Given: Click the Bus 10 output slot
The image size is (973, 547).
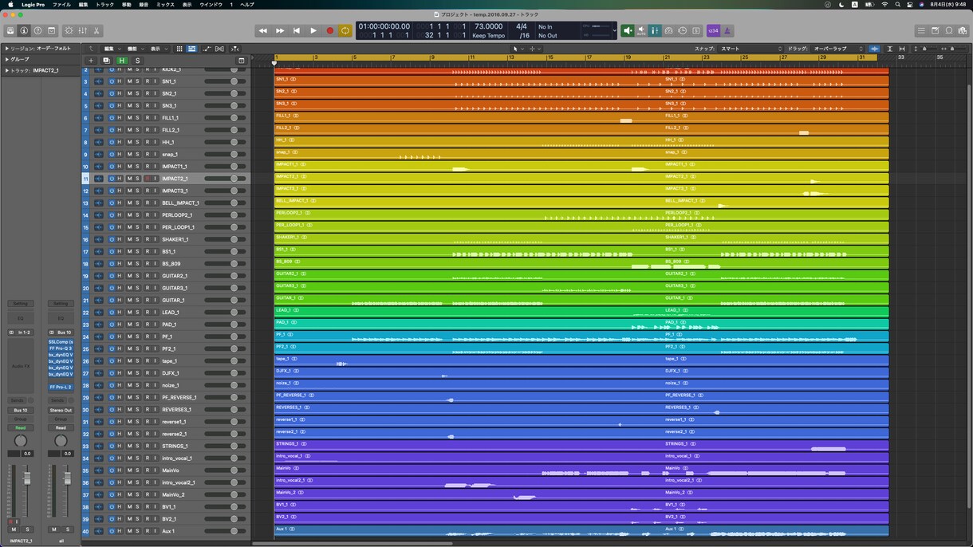Looking at the screenshot, I should (x=20, y=410).
